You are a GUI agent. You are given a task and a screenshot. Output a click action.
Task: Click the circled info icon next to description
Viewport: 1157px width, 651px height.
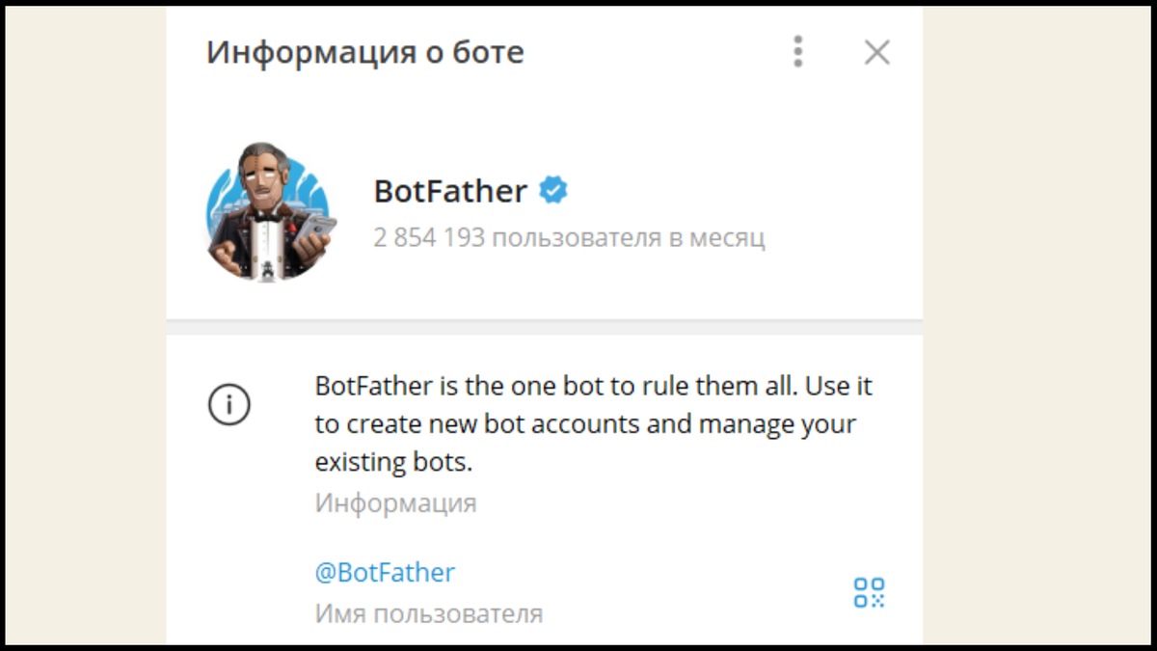(229, 405)
